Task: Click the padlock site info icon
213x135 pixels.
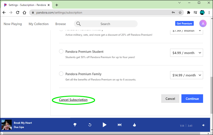Action: 33,12
